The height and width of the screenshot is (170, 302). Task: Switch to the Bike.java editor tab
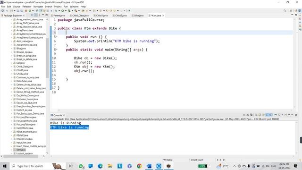click(138, 16)
